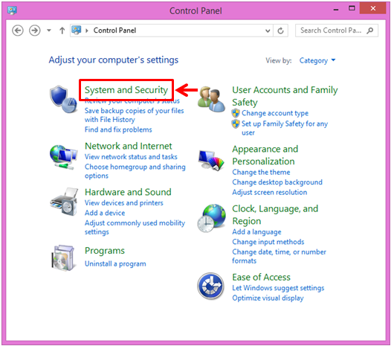Click Change account type
Viewport: 391px width, 346px height.
point(275,113)
